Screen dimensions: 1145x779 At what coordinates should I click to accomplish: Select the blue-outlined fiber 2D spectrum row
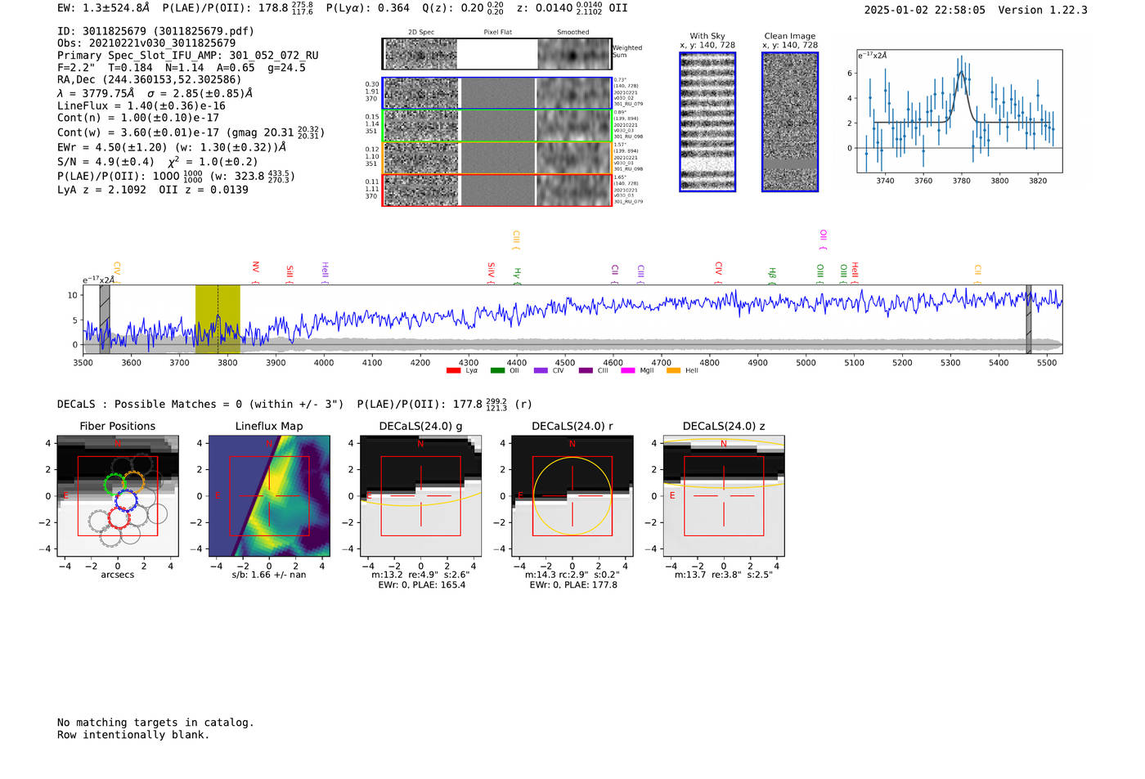pyautogui.click(x=497, y=93)
